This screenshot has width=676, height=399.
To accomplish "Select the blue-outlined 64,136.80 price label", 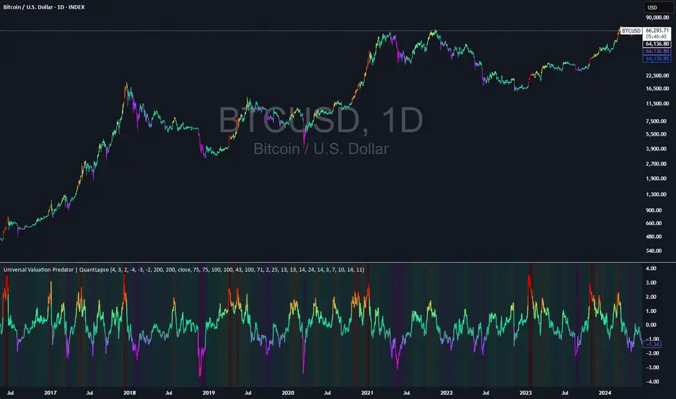I will pyautogui.click(x=657, y=59).
